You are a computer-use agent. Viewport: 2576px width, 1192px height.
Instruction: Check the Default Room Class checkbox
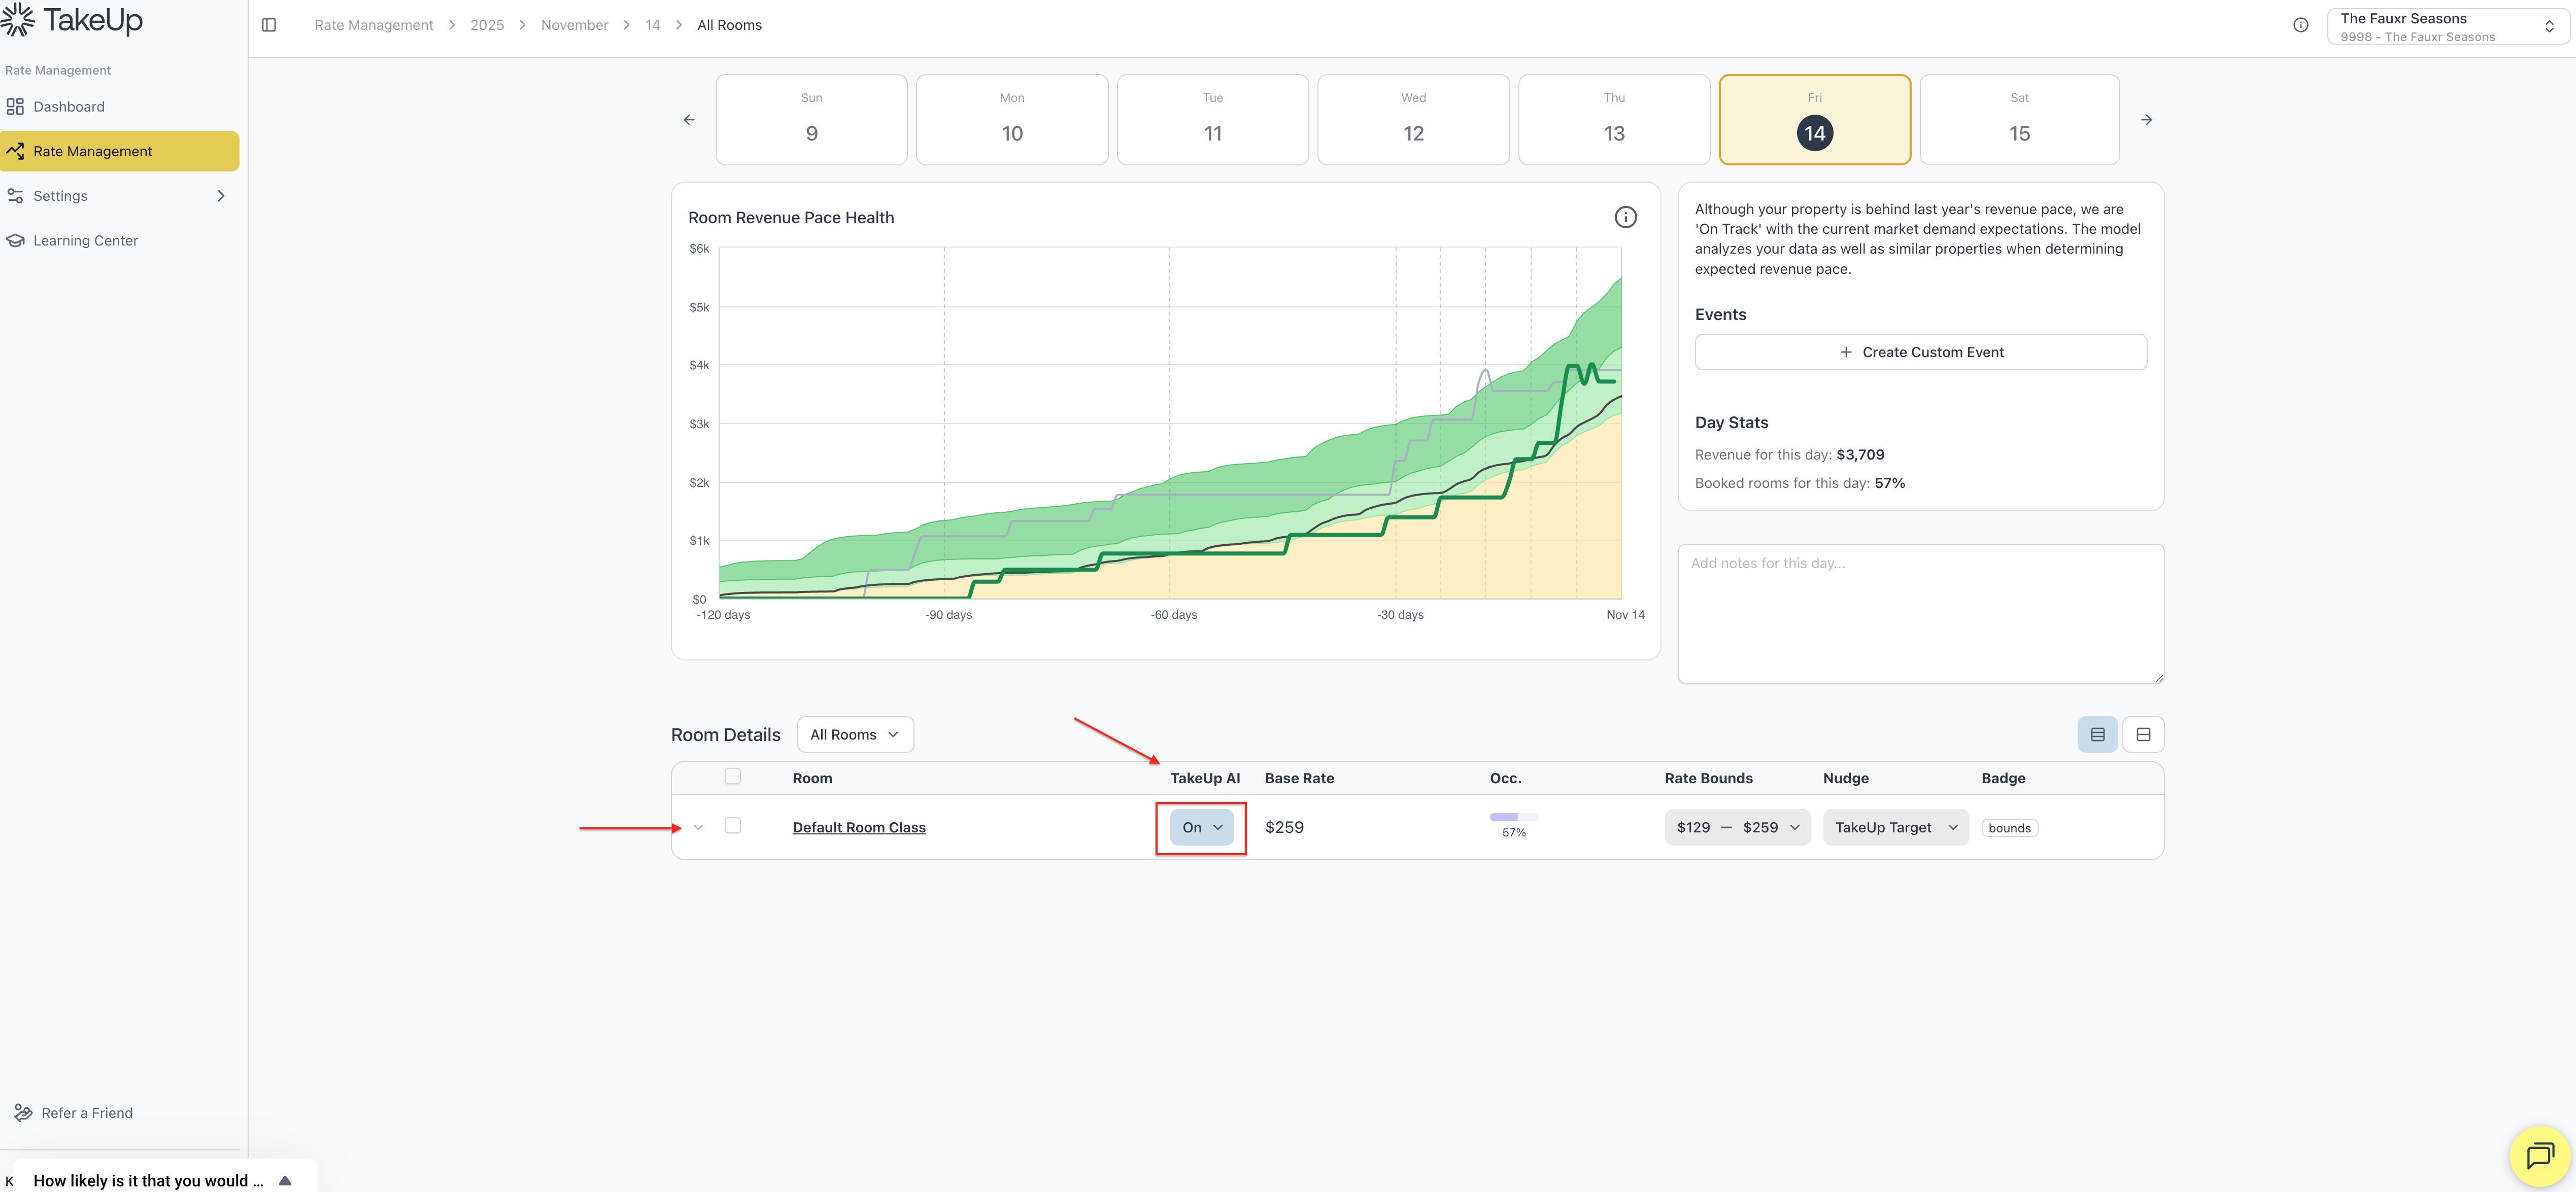coord(733,825)
